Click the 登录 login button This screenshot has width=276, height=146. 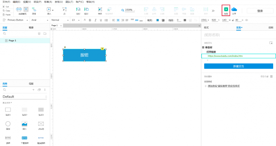260,11
